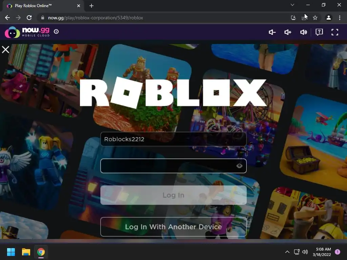Click the install app icon in address bar
The height and width of the screenshot is (260, 347).
293,18
